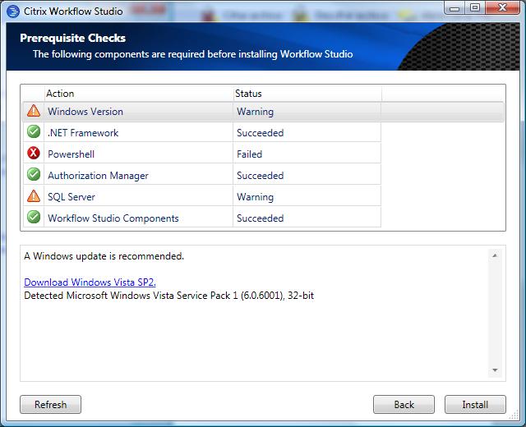Click the Warning status of SQL Server
The image size is (526, 427).
point(256,197)
